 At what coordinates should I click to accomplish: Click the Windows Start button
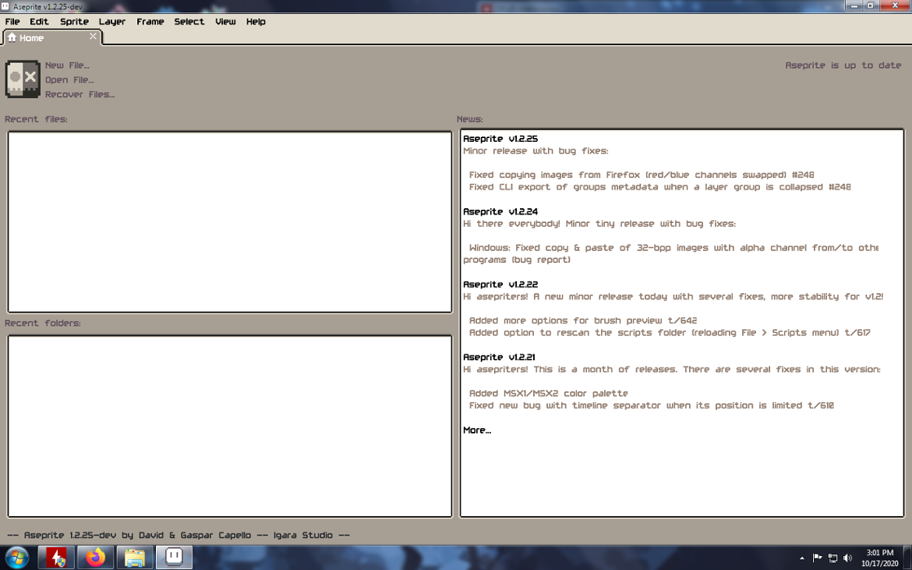pos(16,557)
